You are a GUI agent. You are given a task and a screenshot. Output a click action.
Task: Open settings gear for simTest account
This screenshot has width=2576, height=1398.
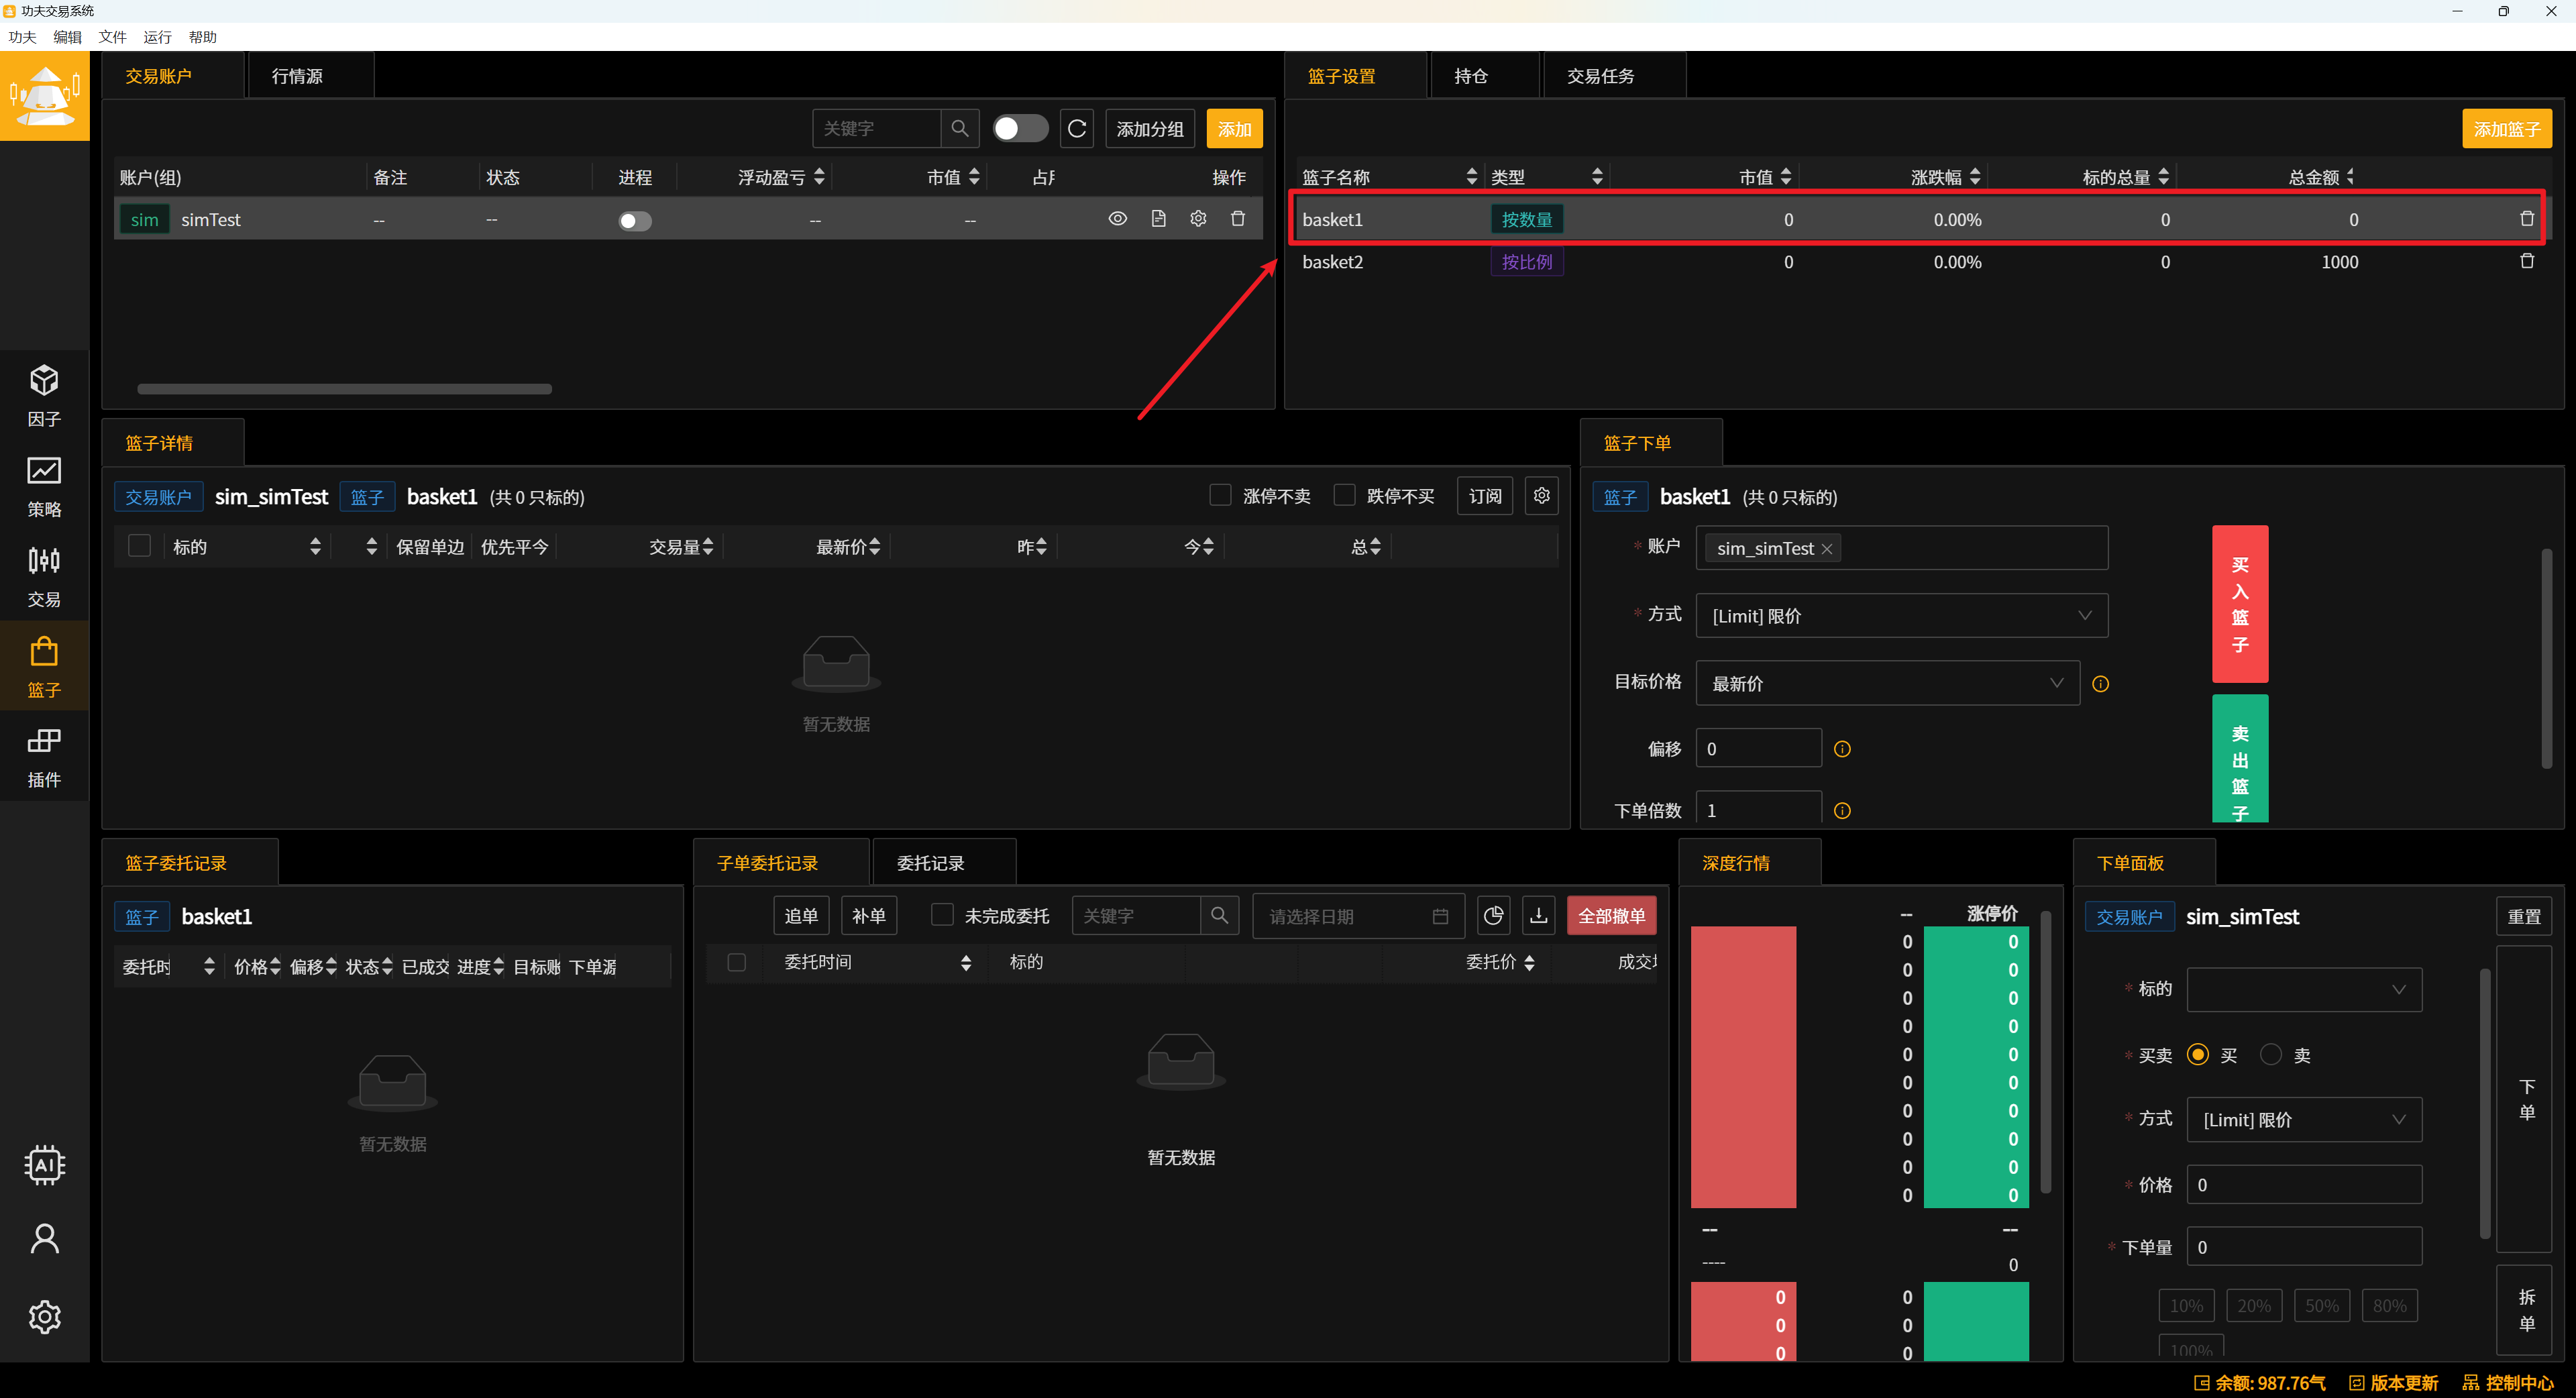click(1198, 219)
